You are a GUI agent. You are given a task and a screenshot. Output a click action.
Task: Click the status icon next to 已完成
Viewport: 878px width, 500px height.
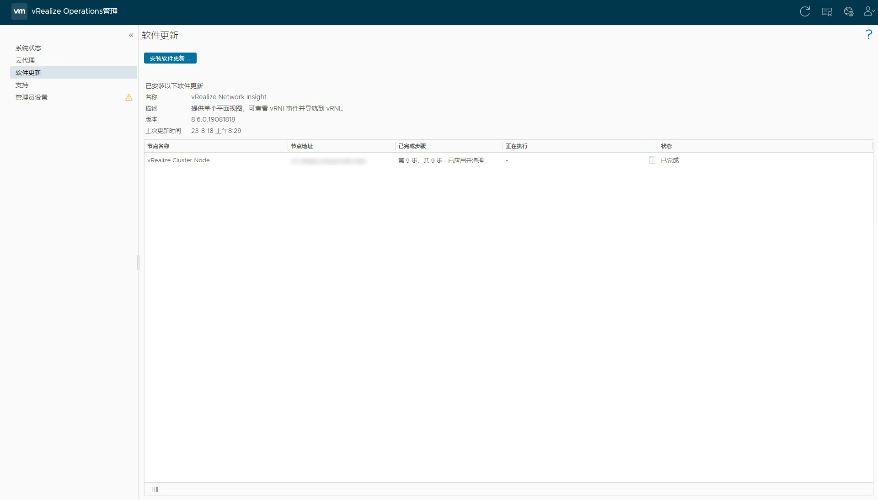[652, 160]
